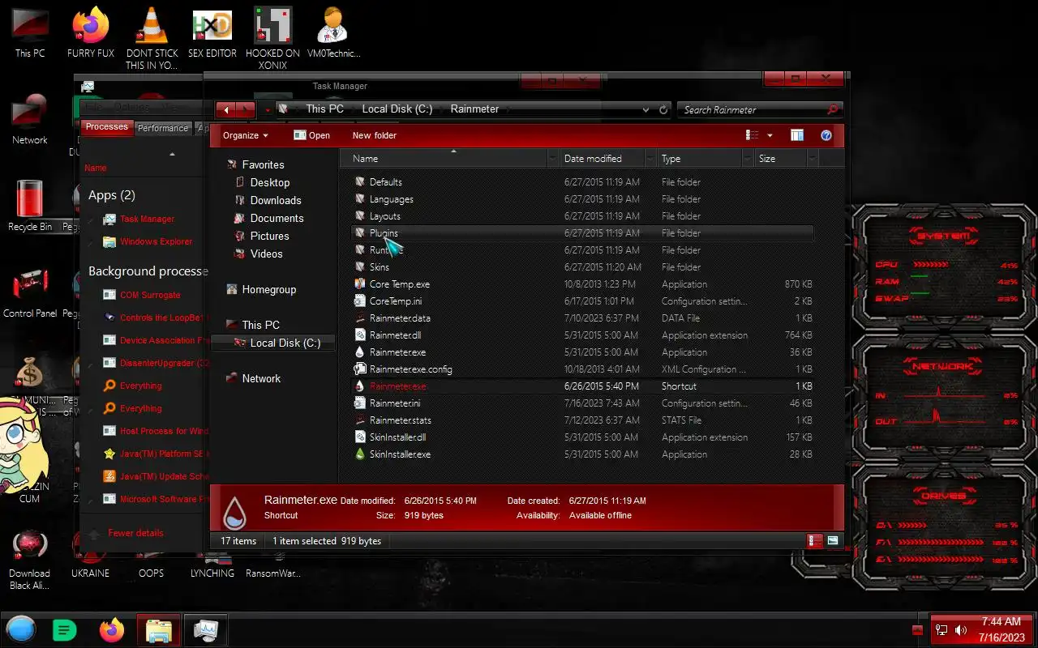1038x648 pixels.
Task: Click the VM0Technic desktop icon
Action: point(333,26)
